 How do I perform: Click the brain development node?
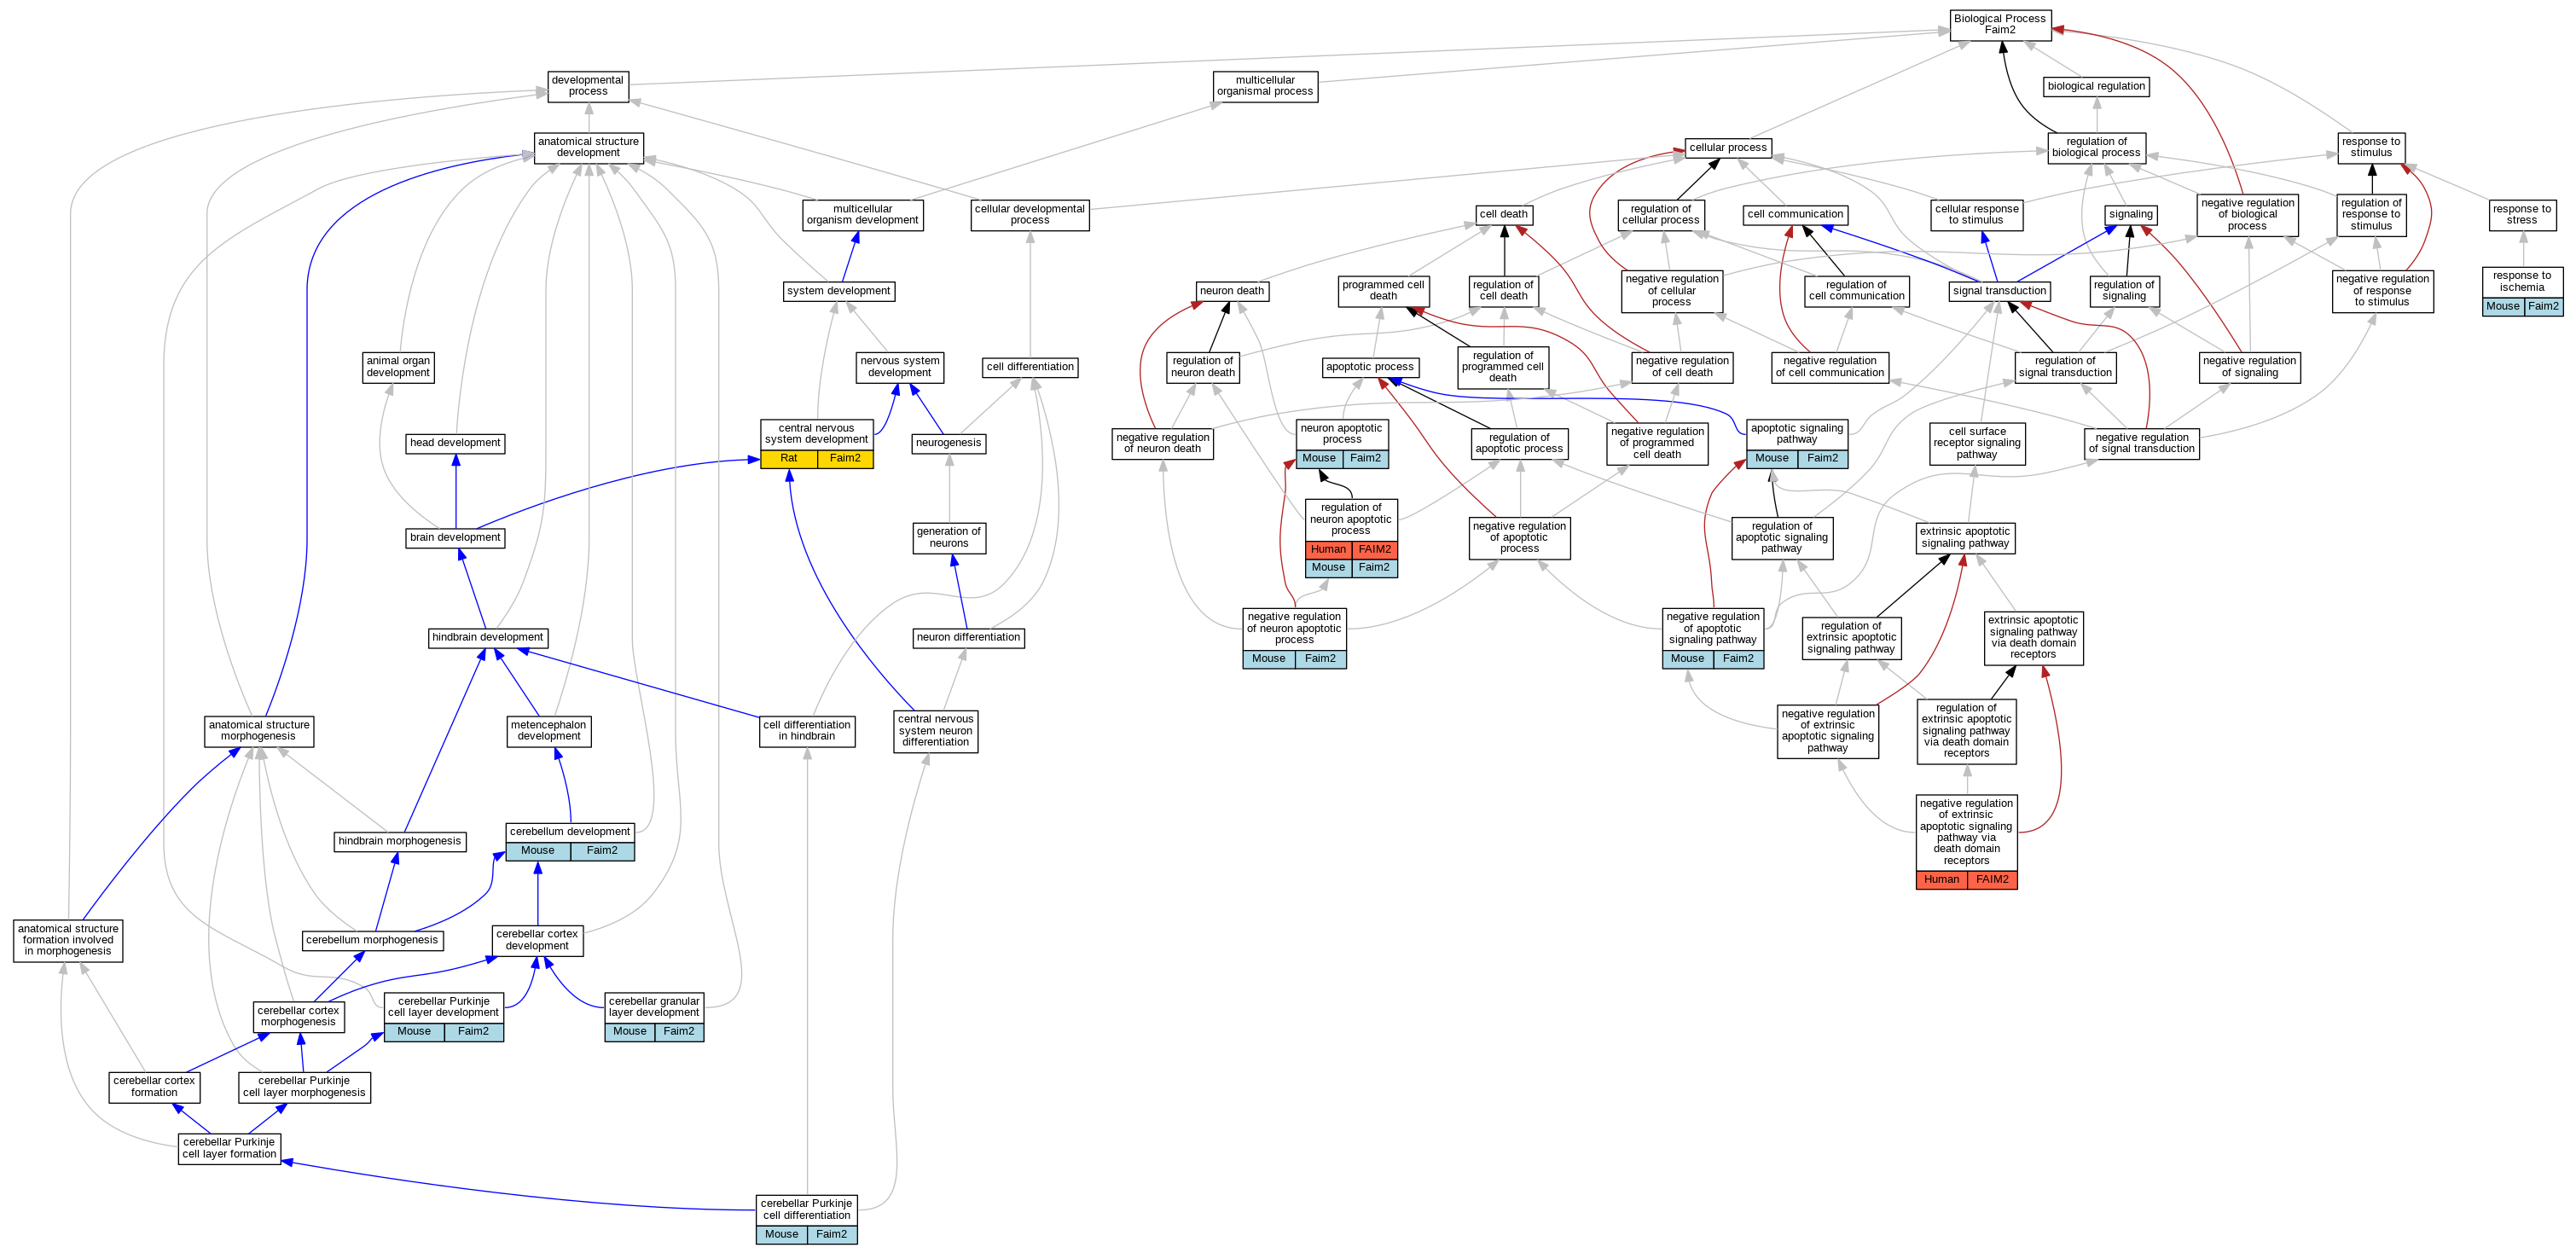(x=455, y=538)
